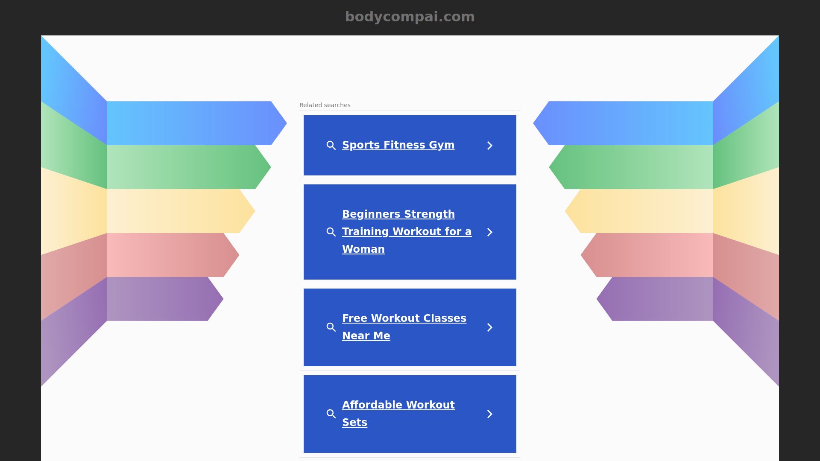Click the search icon beside Sports Fitness Gym
Viewport: 820px width, 461px height.
331,146
